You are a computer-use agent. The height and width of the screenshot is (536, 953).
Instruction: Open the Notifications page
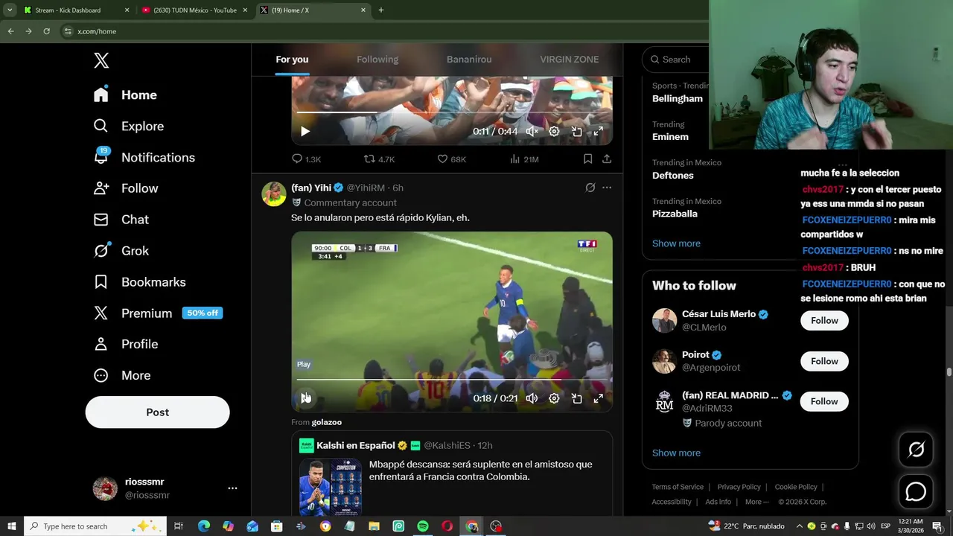pyautogui.click(x=144, y=157)
